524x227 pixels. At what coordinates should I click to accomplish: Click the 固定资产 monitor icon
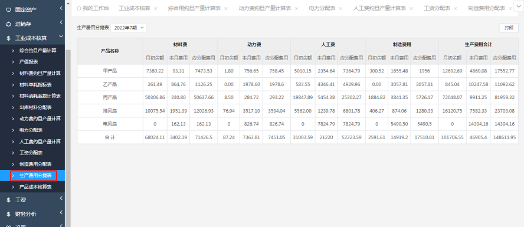point(9,9)
